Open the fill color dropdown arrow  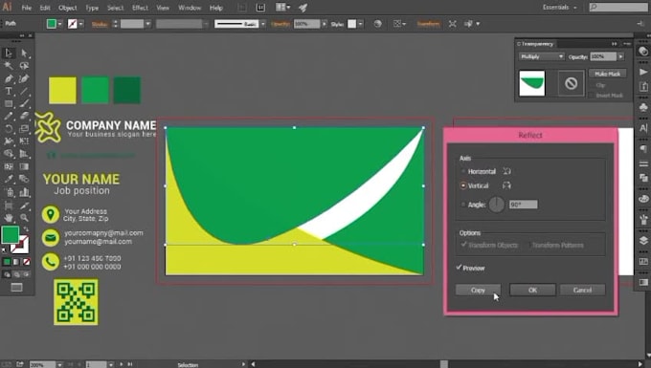[x=60, y=24]
